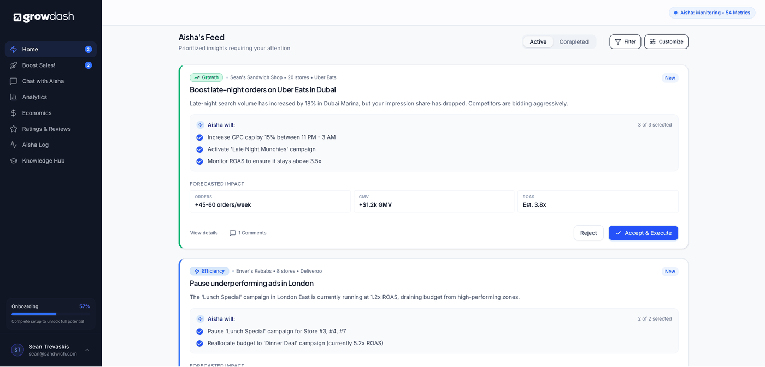Click the funnel icon in Filter button

point(618,41)
